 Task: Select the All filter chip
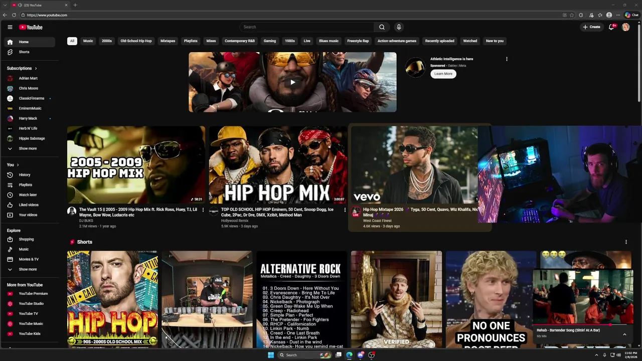(x=72, y=41)
